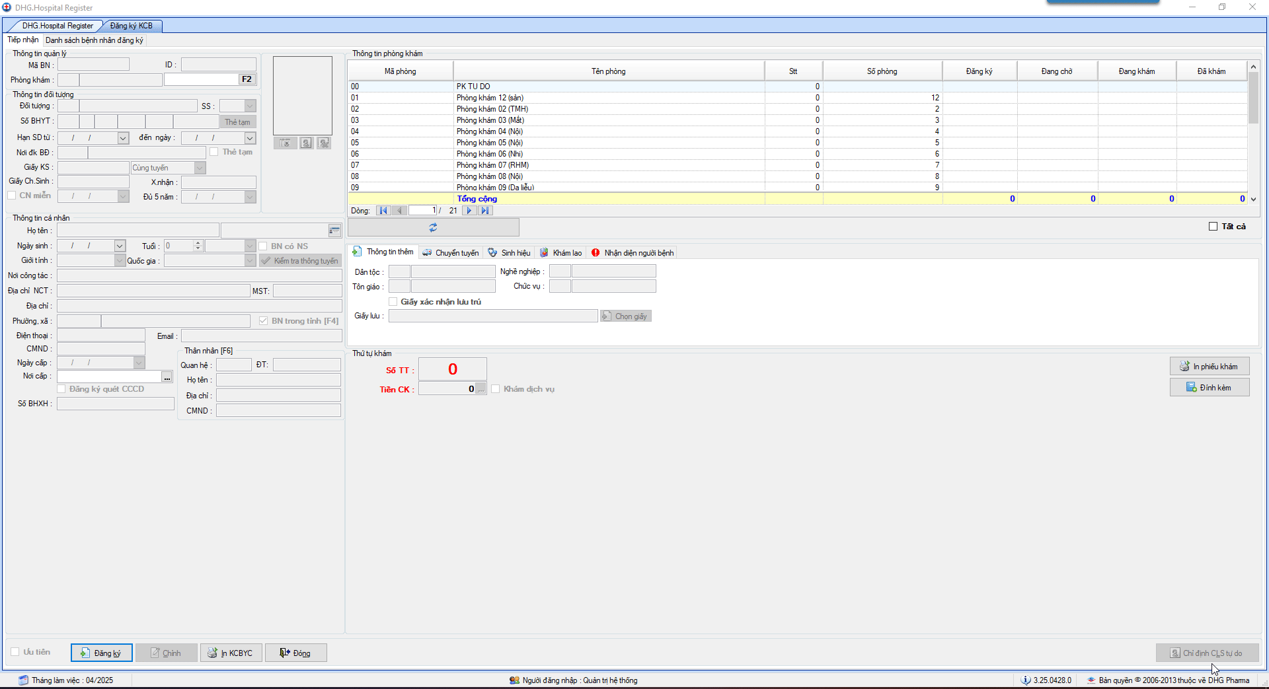Click the Chỉ định CLS tự do button
This screenshot has width=1269, height=689.
coord(1207,653)
